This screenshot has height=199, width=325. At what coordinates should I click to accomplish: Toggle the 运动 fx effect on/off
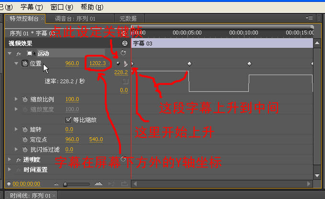(19, 54)
